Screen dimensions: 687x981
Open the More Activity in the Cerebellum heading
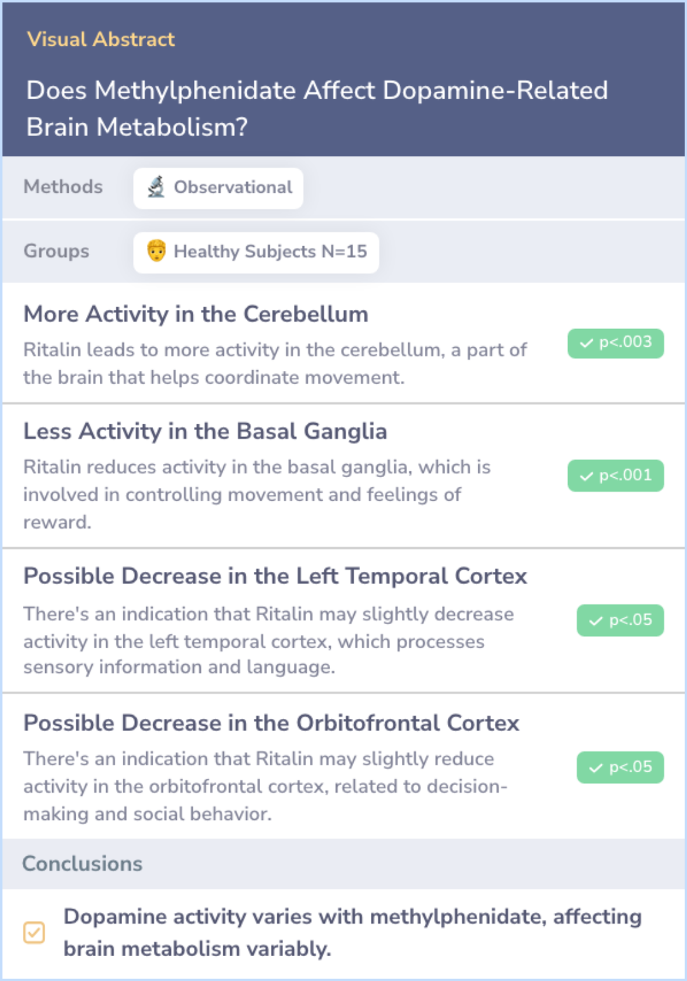tap(196, 314)
